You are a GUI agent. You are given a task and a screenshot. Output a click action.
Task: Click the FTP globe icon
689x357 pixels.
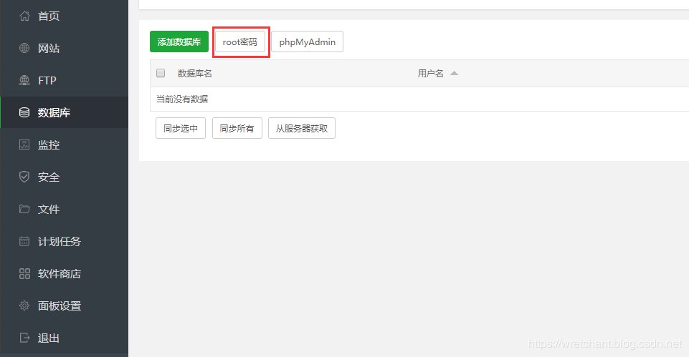24,80
